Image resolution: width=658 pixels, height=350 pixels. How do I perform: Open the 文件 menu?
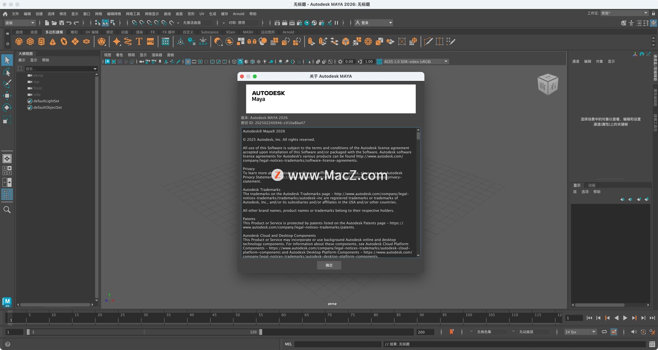click(15, 14)
